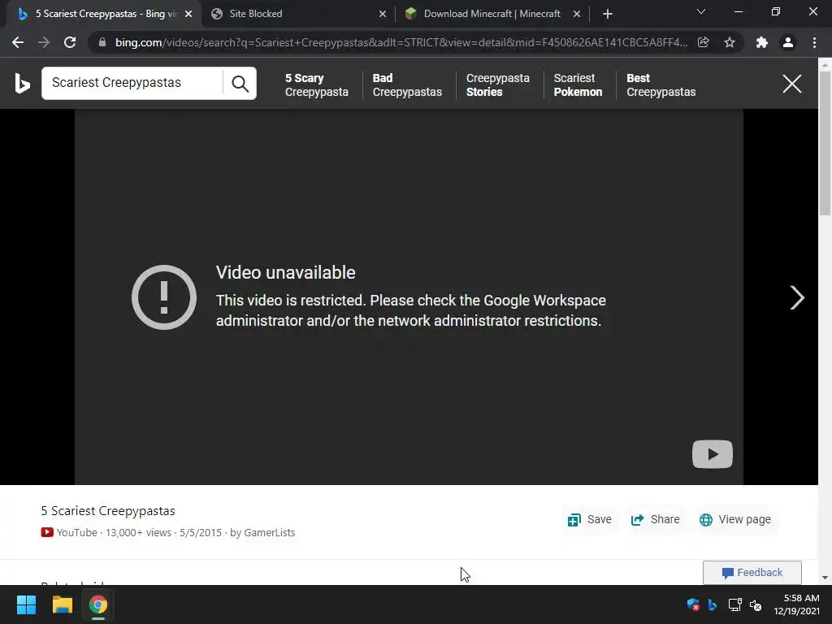The height and width of the screenshot is (624, 832).
Task: Go to the next video with the arrow
Action: click(x=797, y=297)
